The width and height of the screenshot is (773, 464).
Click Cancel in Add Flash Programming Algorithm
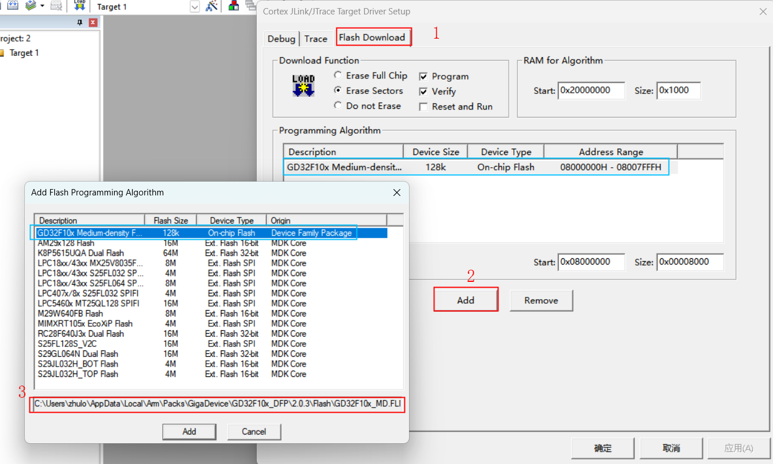click(x=254, y=432)
